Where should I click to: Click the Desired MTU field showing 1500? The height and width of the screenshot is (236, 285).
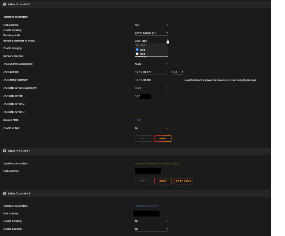151,120
